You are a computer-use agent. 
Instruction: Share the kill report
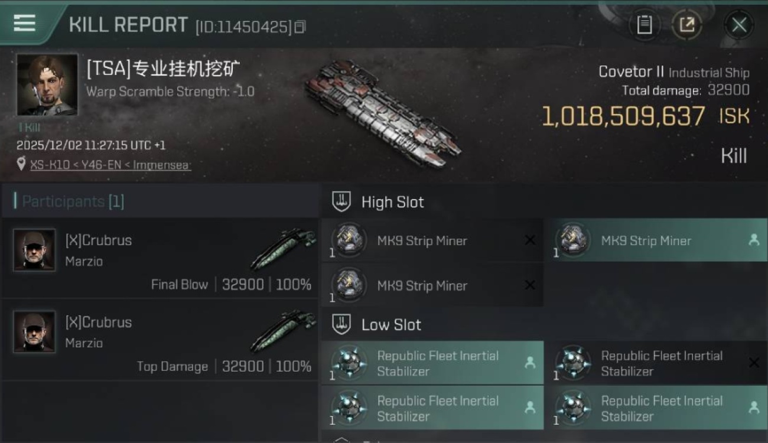pyautogui.click(x=687, y=25)
